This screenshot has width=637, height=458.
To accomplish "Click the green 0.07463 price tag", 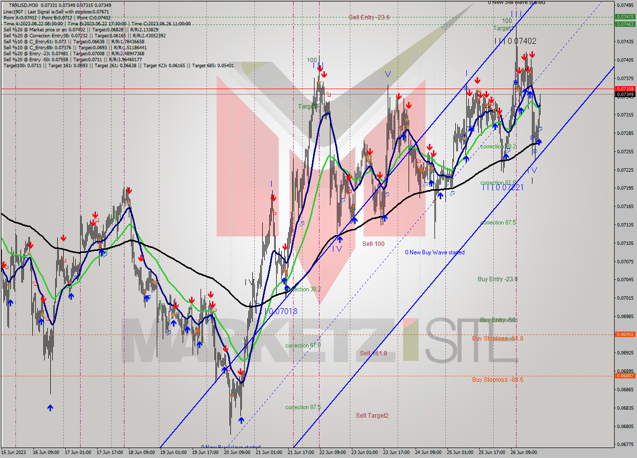I will click(x=625, y=23).
